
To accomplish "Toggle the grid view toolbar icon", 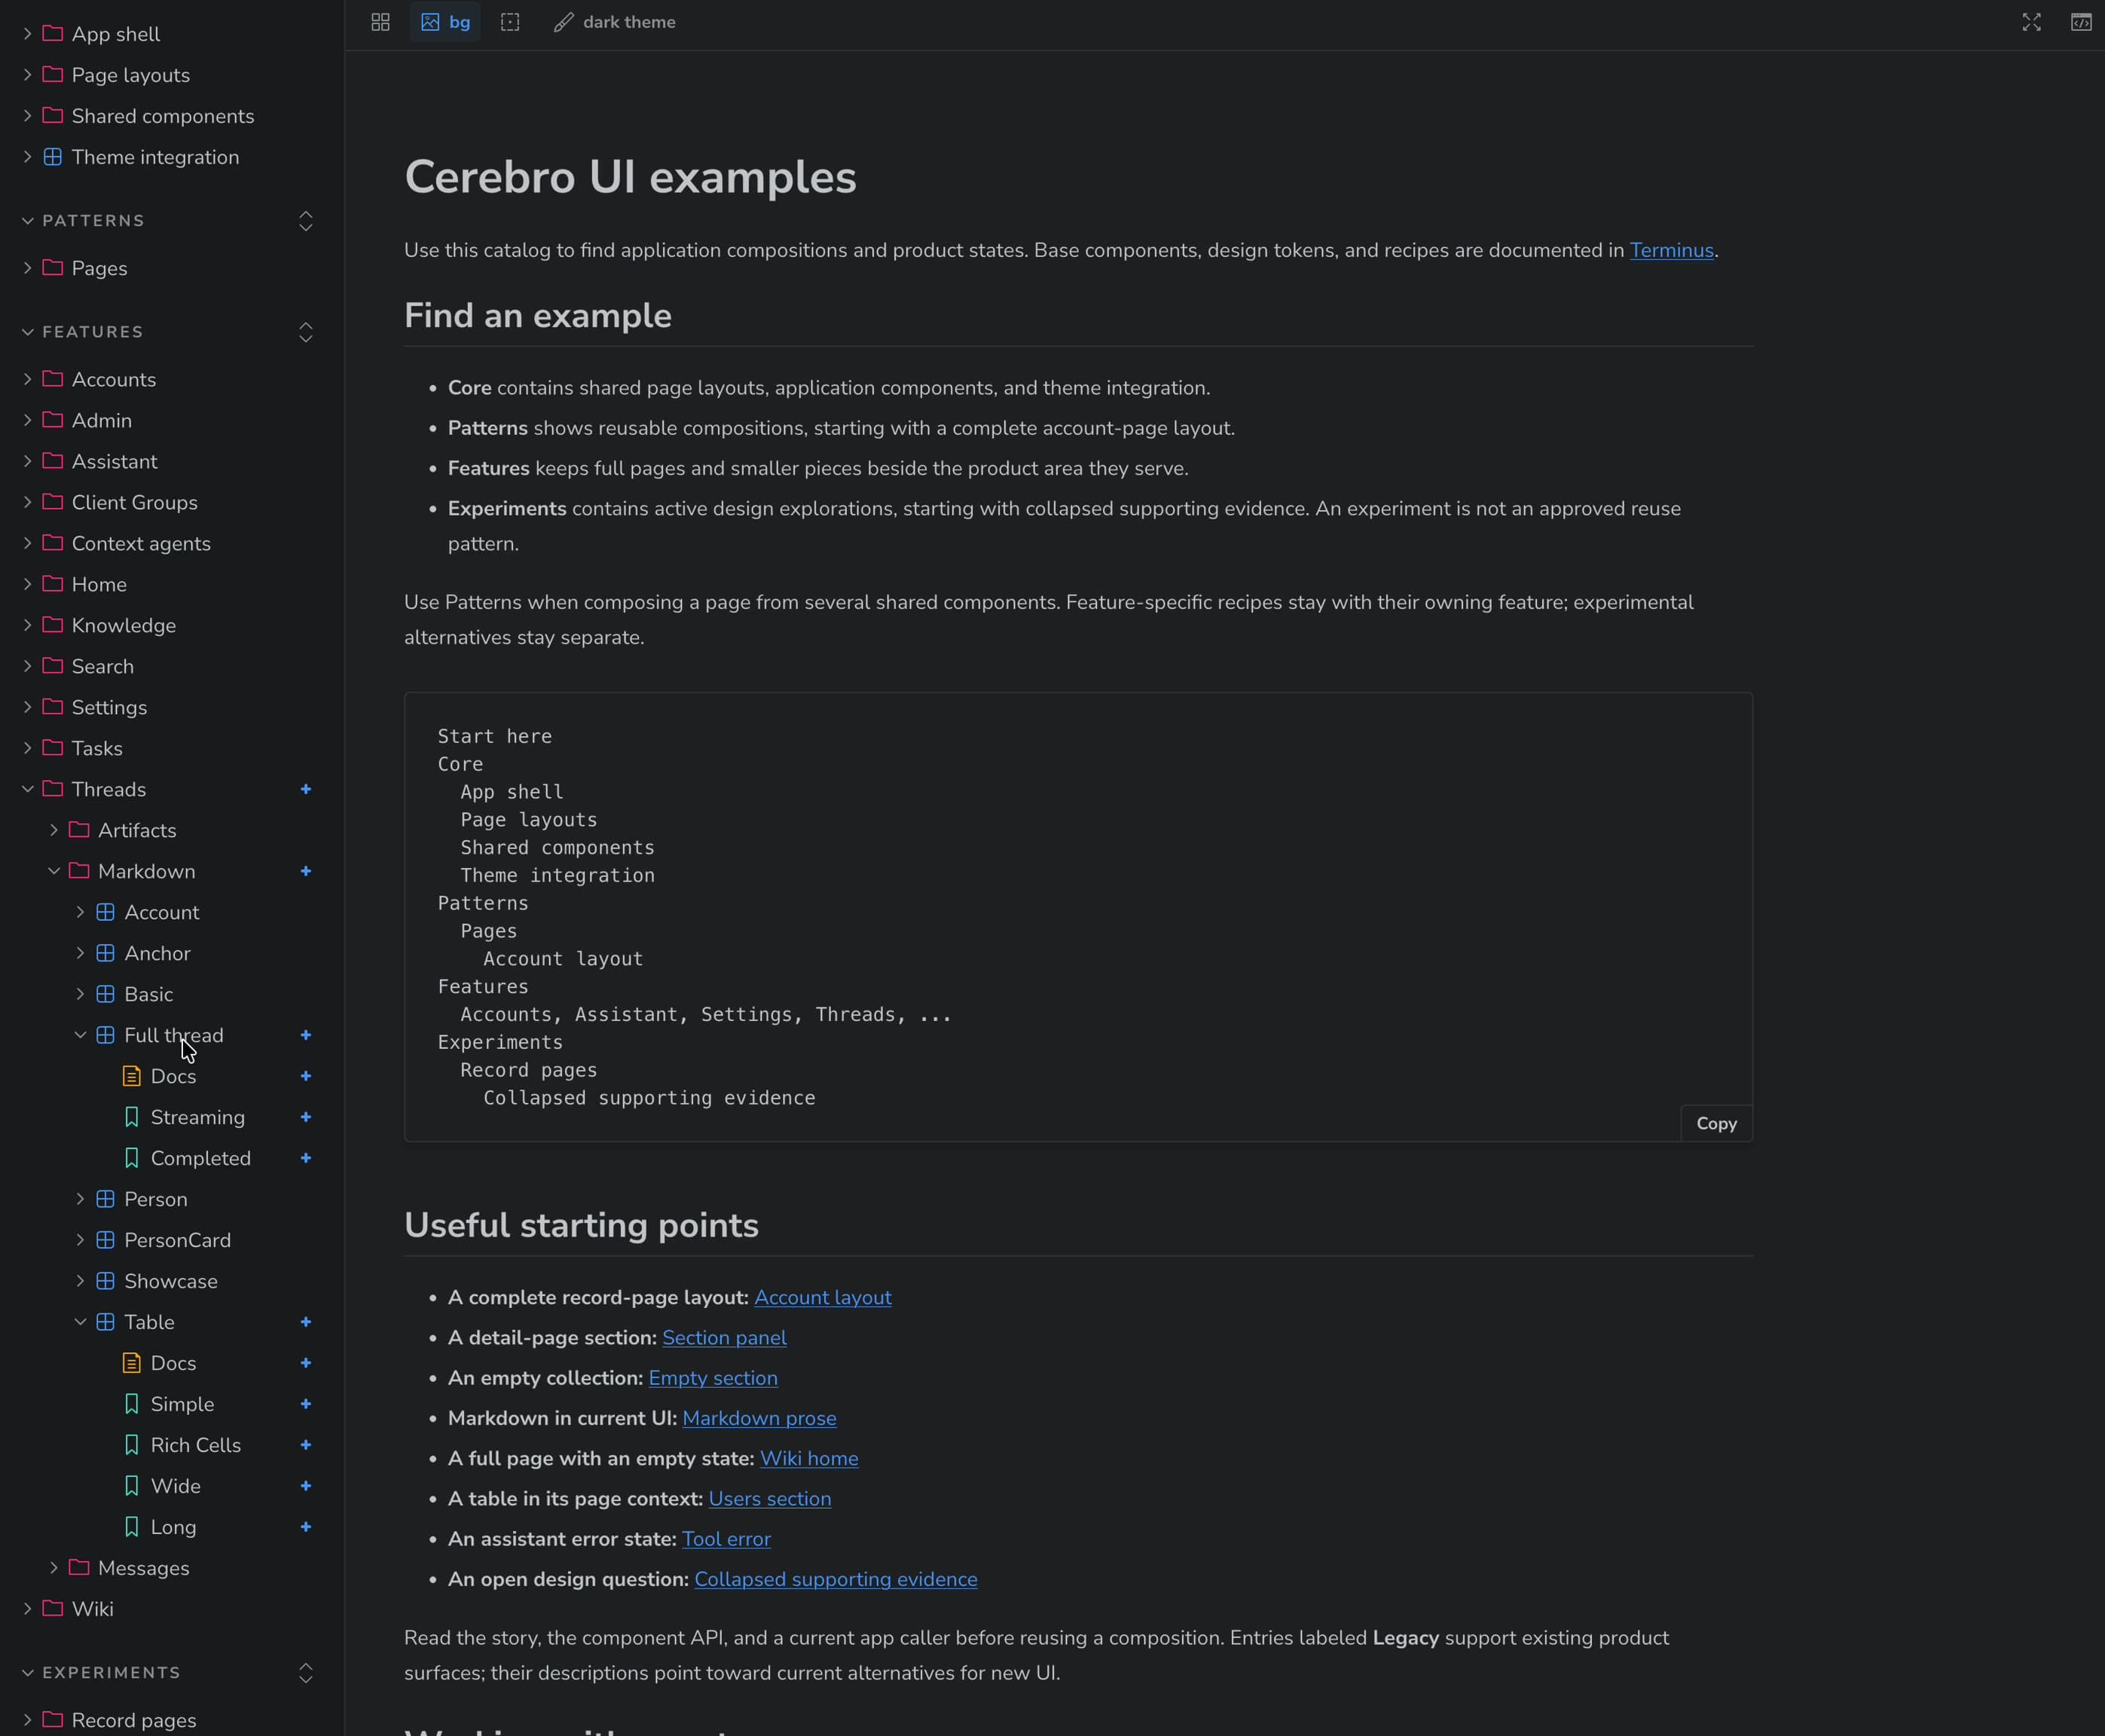I will 380,22.
